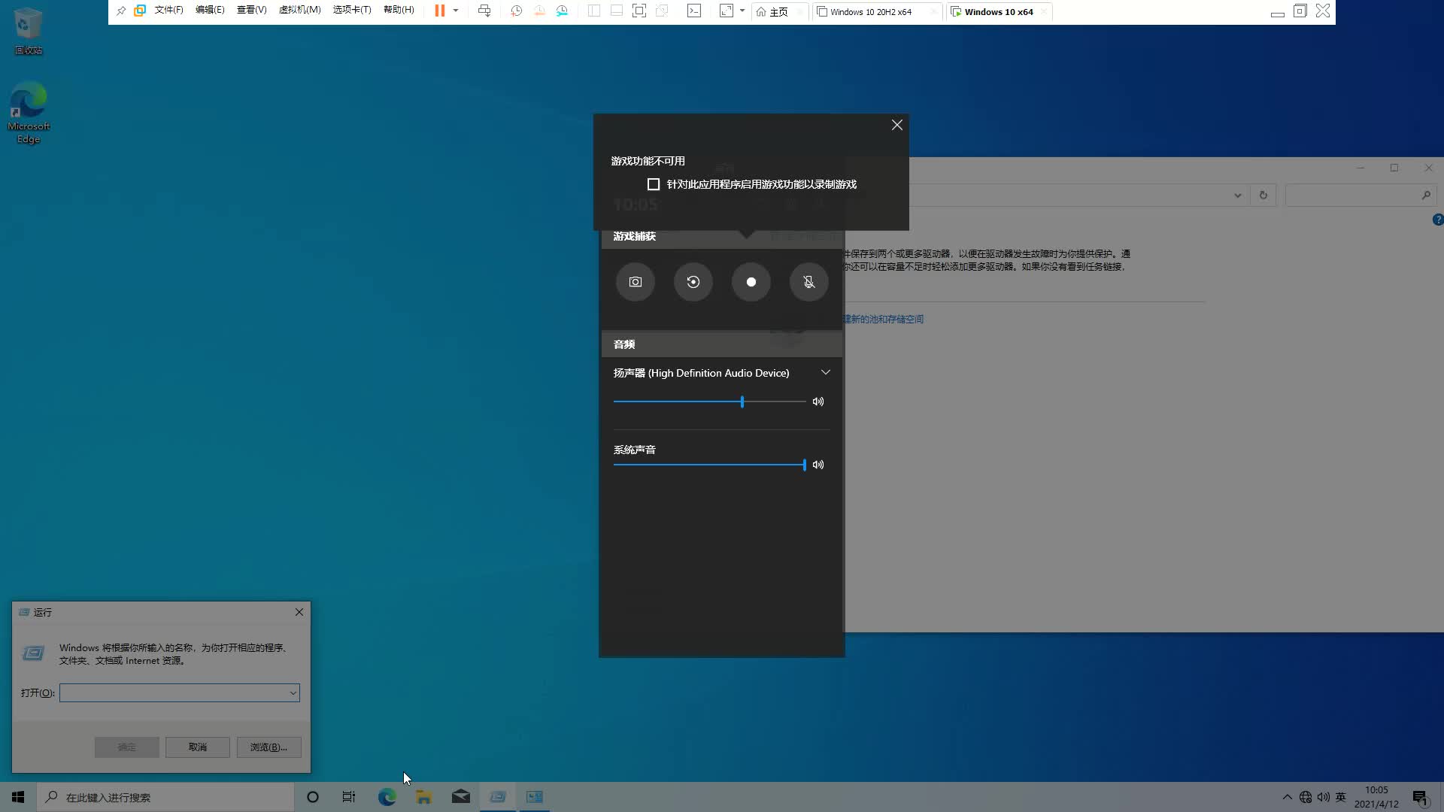Open the dropdown next to the fullscreen toolbar icon
Screen dimensions: 1444x812
pyautogui.click(x=743, y=11)
